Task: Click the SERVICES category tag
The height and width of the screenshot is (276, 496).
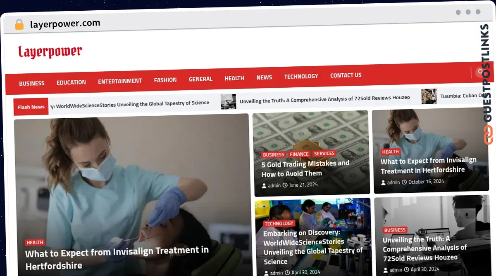Action: click(324, 153)
